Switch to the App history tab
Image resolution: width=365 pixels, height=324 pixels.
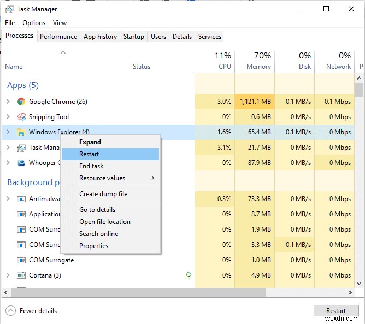[x=100, y=37]
